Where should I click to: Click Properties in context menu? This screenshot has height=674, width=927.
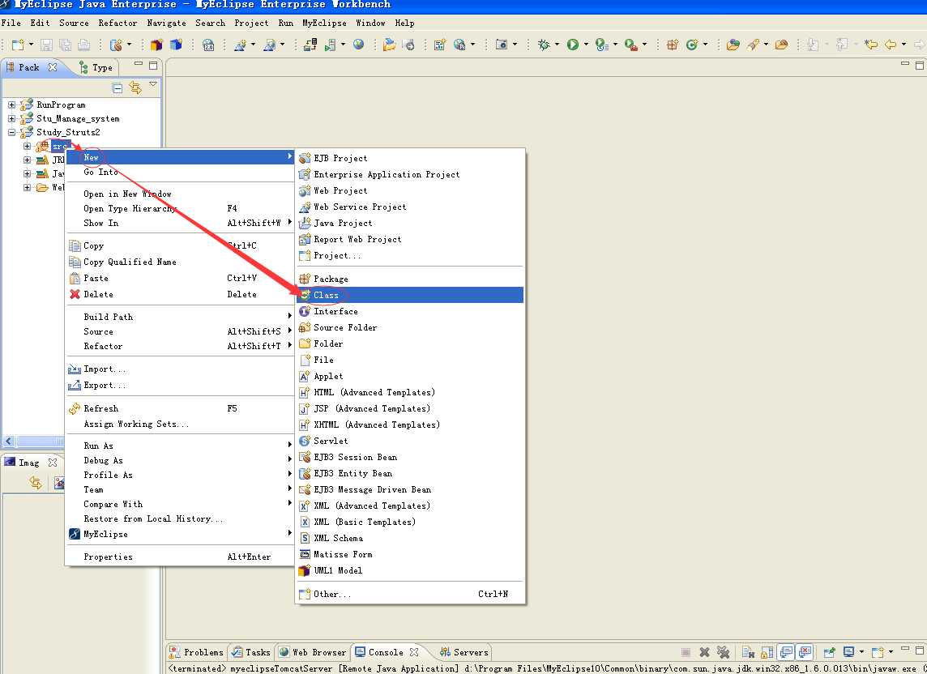coord(180,557)
